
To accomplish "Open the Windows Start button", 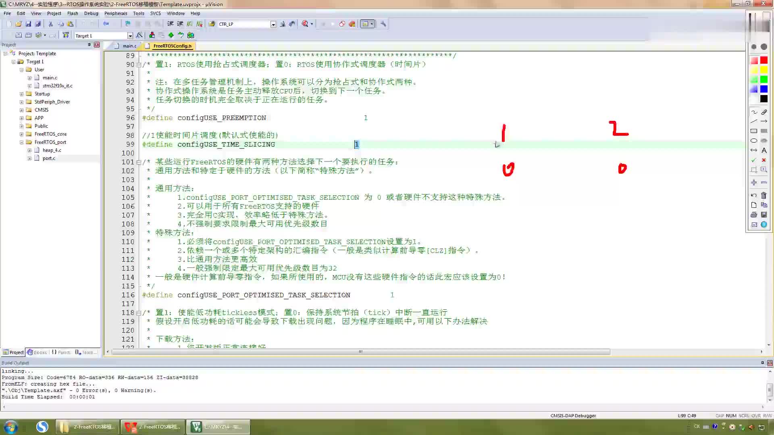I will pyautogui.click(x=10, y=427).
